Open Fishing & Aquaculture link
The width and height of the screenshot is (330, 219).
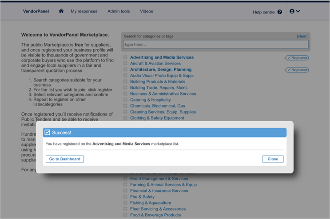coord(151,203)
